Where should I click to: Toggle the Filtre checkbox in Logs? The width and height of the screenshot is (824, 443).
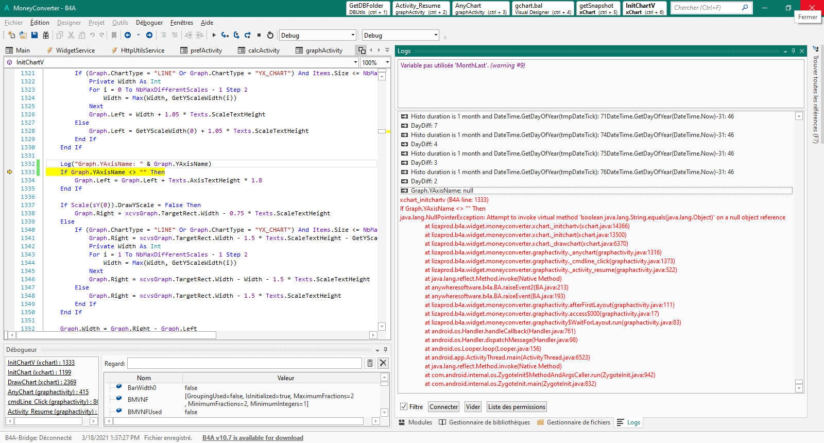point(404,407)
